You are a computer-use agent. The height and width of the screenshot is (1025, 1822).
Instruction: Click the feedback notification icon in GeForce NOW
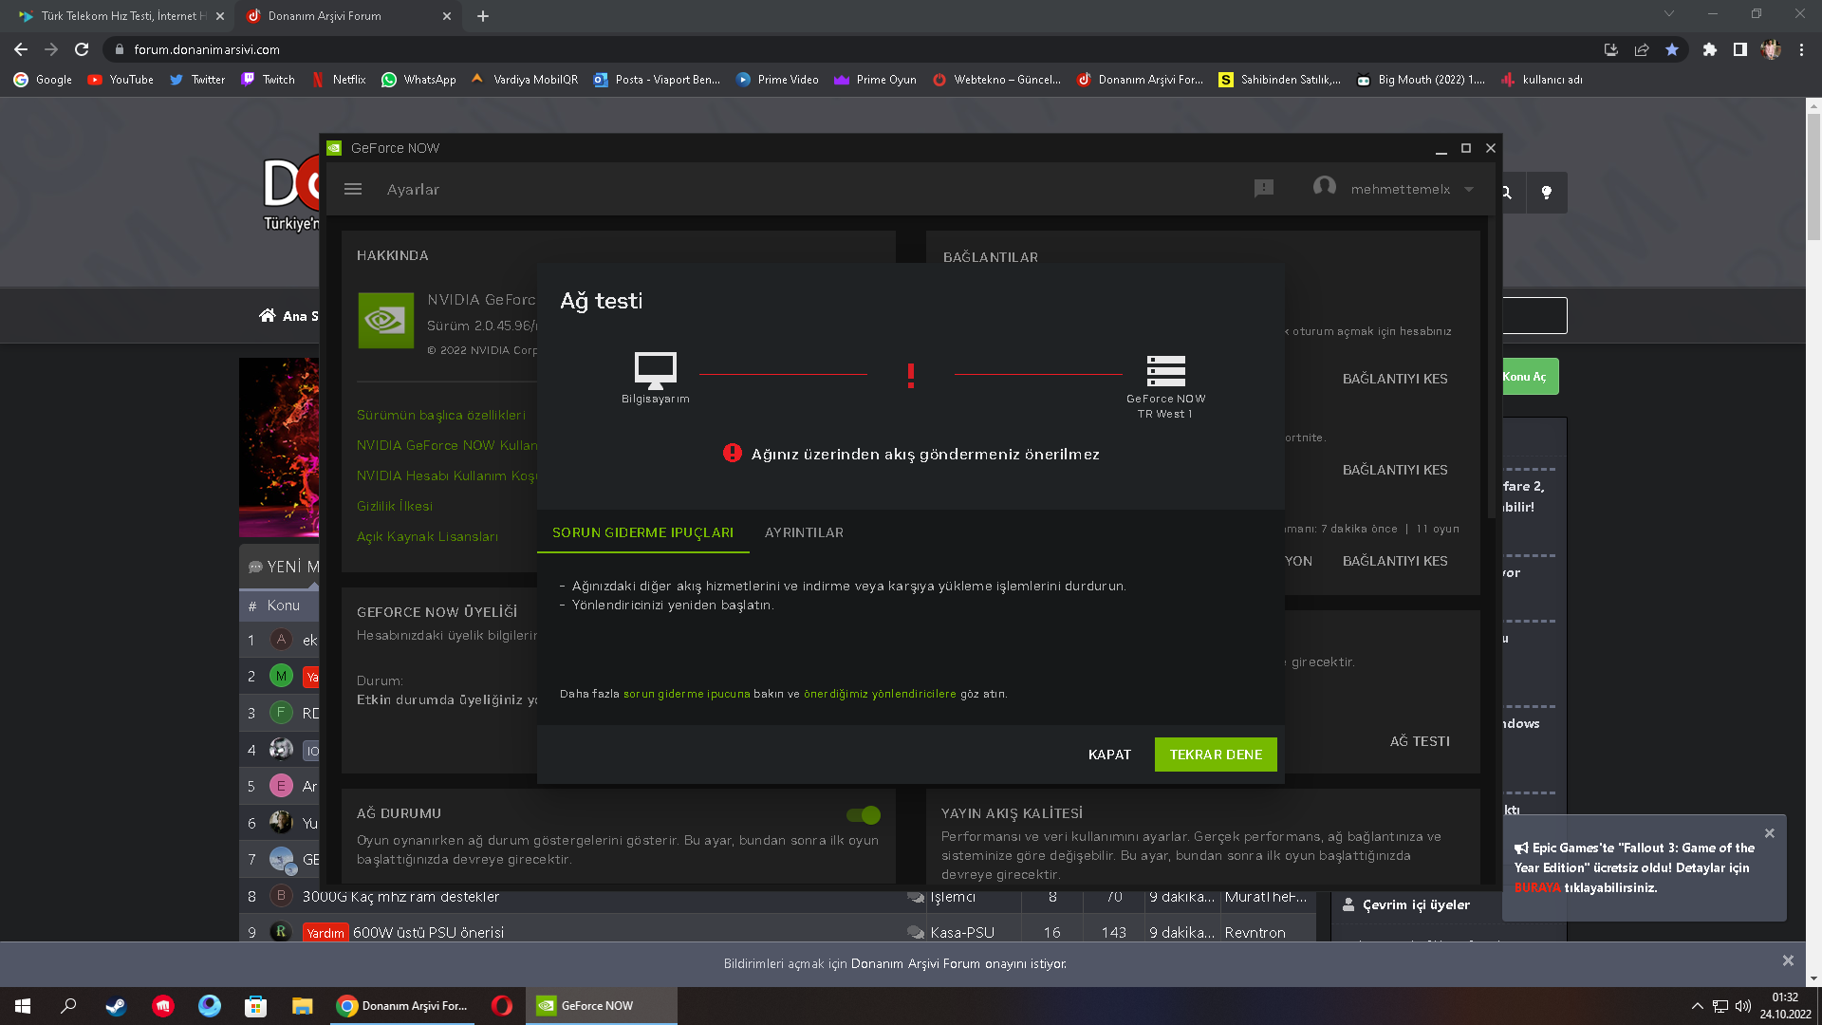click(x=1263, y=189)
